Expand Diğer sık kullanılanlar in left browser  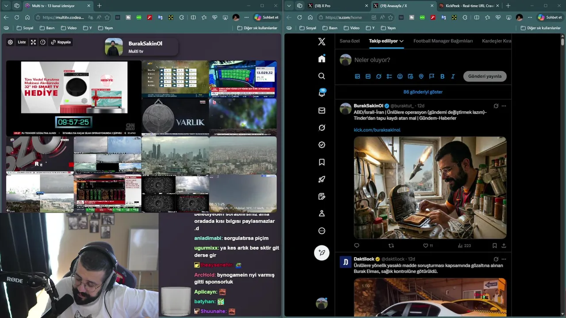pos(257,28)
